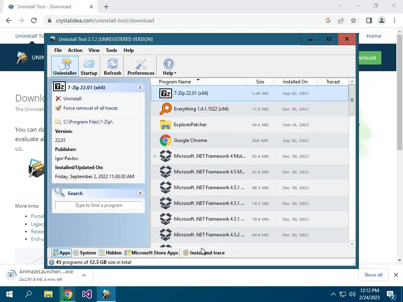Click Show all downloads
This screenshot has width=403, height=302.
[373, 275]
